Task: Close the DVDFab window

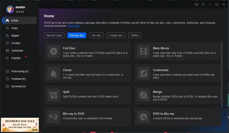Action: [224, 4]
